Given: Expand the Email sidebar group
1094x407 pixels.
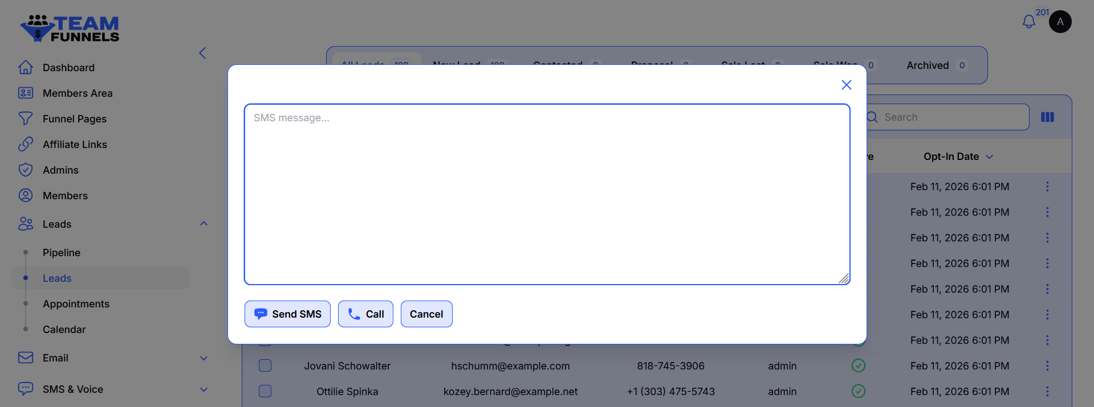Looking at the screenshot, I should (204, 358).
